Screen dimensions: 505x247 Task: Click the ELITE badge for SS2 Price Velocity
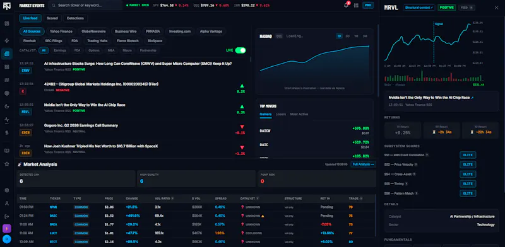coord(468,164)
